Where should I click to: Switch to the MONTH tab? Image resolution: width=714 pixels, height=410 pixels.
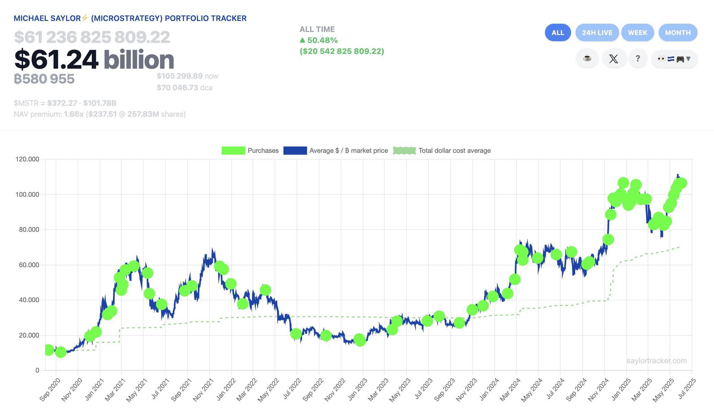pyautogui.click(x=678, y=33)
